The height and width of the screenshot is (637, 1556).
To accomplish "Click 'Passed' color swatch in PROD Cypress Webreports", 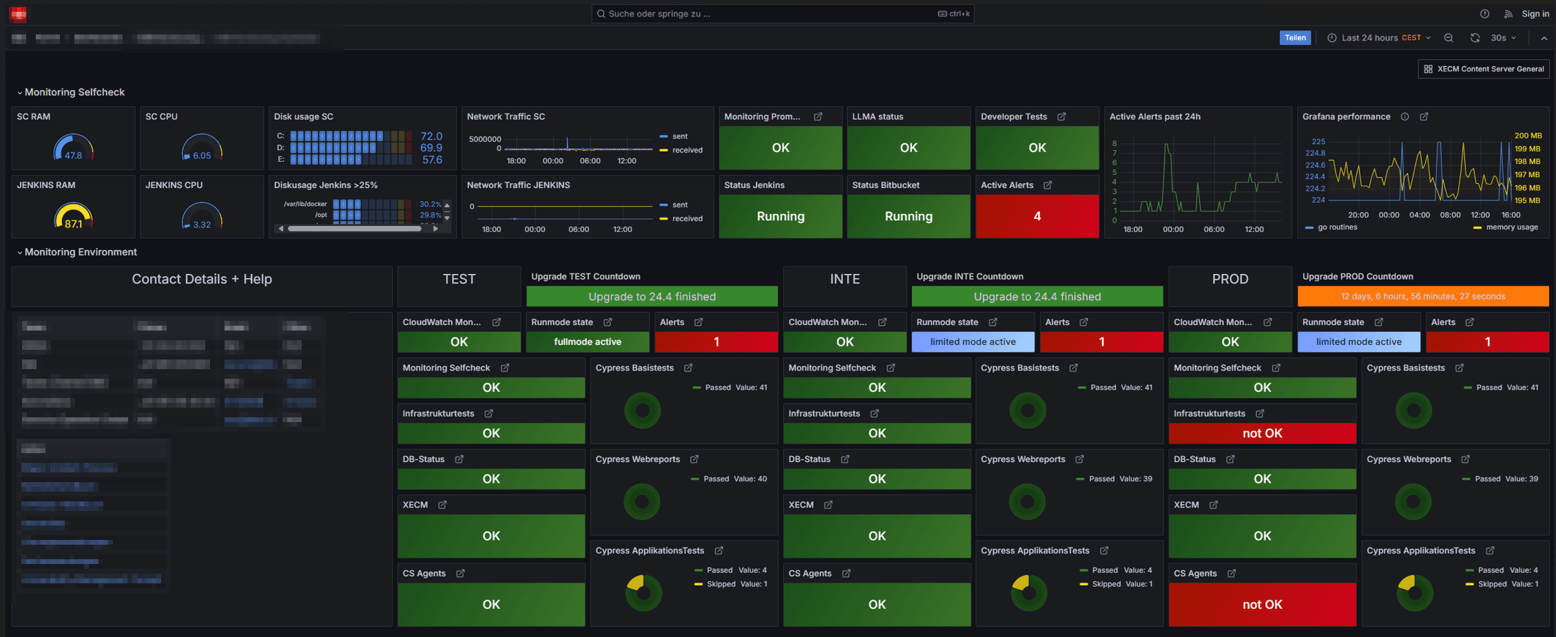I will click(x=1466, y=479).
